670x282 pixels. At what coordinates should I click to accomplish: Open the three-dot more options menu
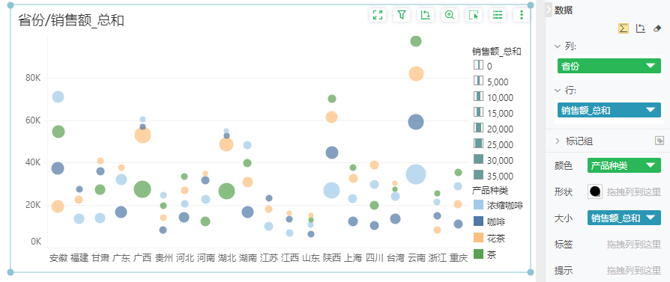[x=521, y=15]
